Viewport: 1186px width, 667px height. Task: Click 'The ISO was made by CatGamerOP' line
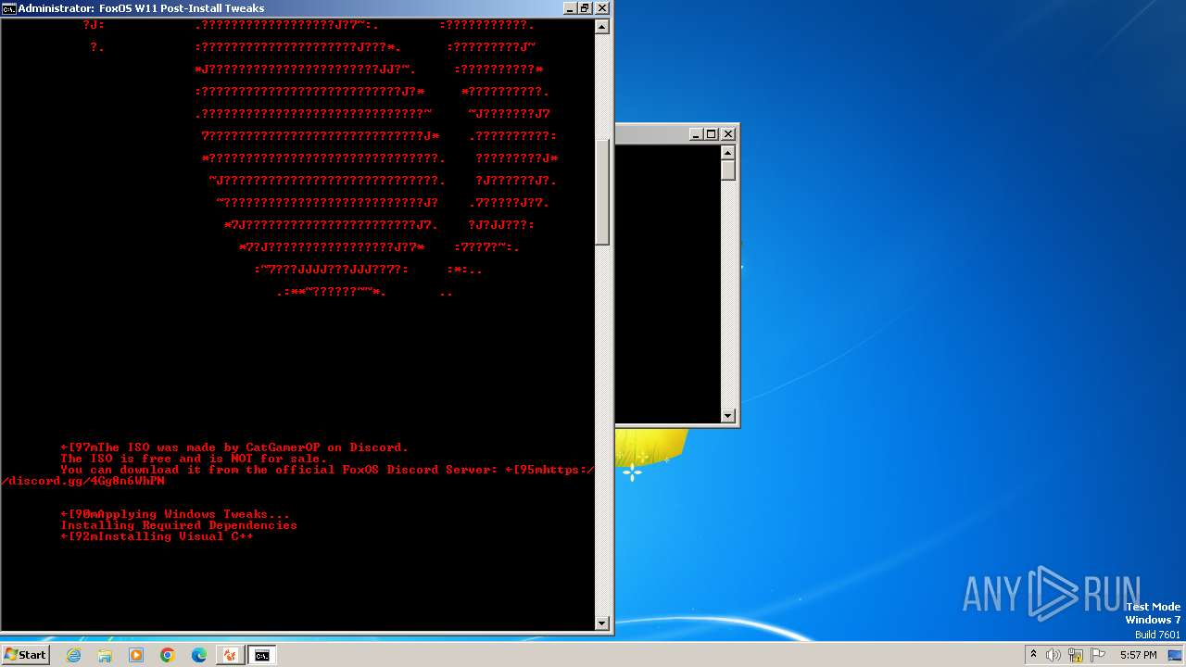(x=234, y=447)
